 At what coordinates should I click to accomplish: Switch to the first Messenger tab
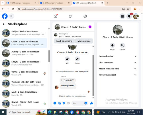click(x=21, y=3)
